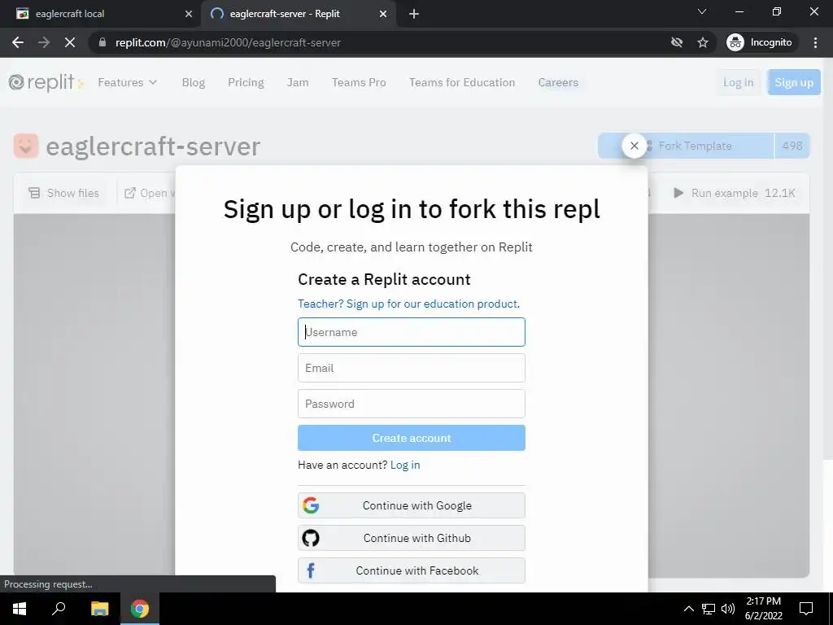Click the eaglercraft-server repl title

pyautogui.click(x=153, y=146)
